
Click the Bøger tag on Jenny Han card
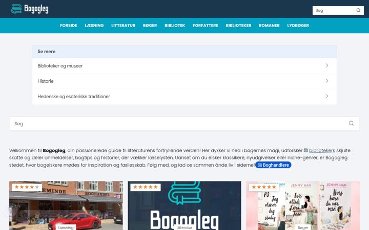tap(303, 227)
